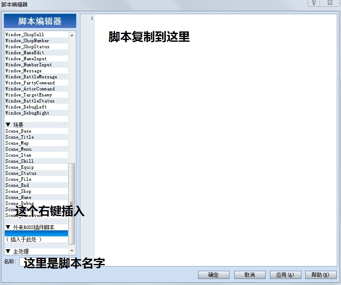Click the question mark help title button
This screenshot has height=285, width=341.
314,3
